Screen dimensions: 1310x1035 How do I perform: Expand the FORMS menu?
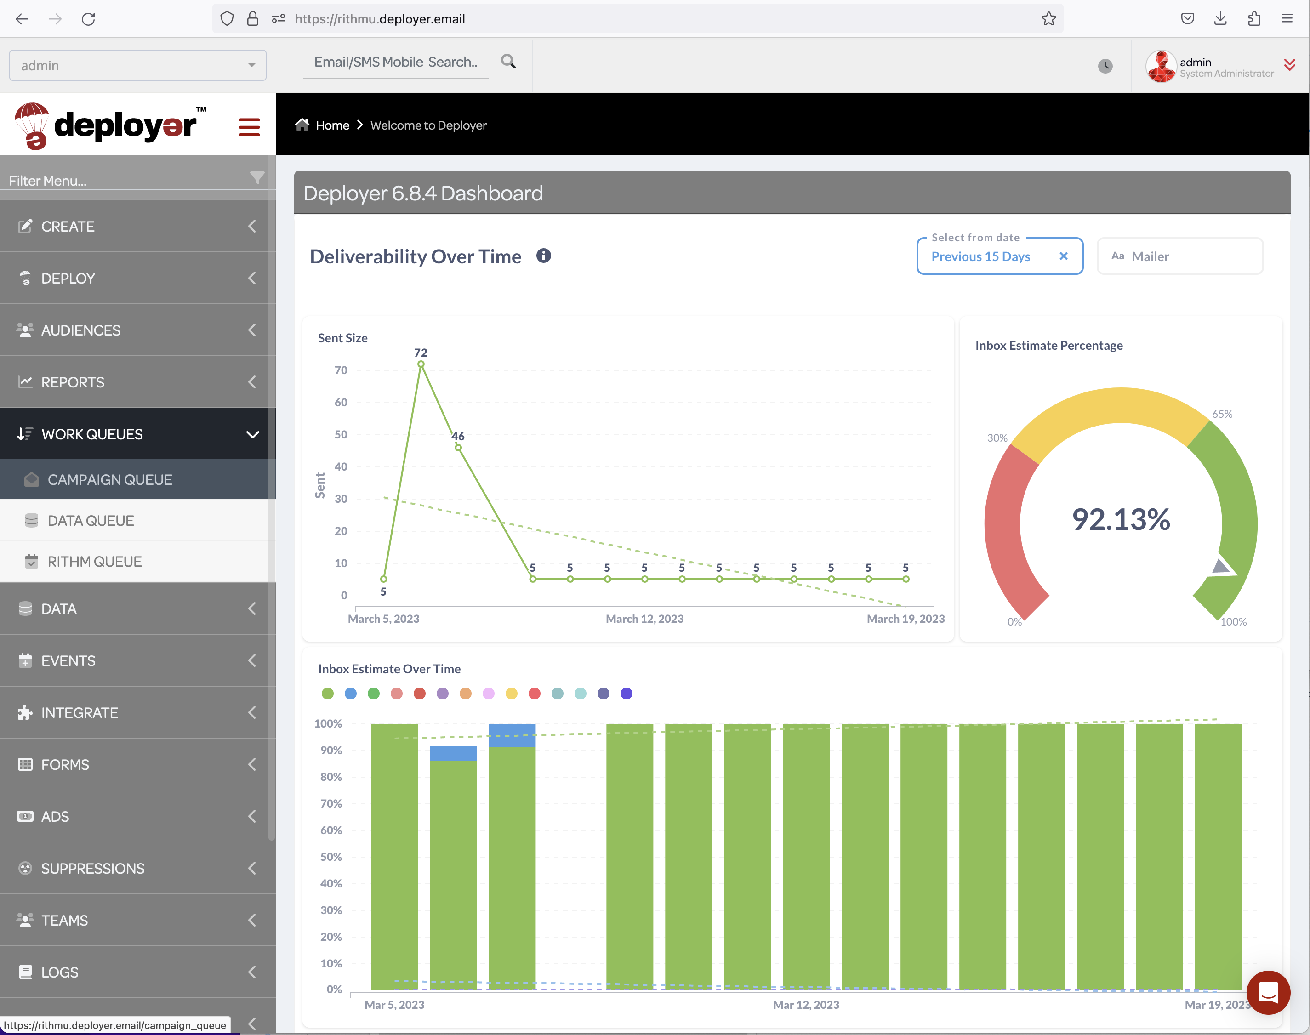point(137,765)
